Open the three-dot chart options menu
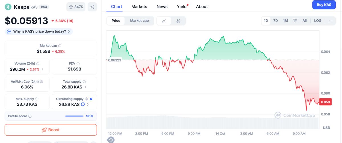This screenshot has height=143, width=342. [331, 21]
